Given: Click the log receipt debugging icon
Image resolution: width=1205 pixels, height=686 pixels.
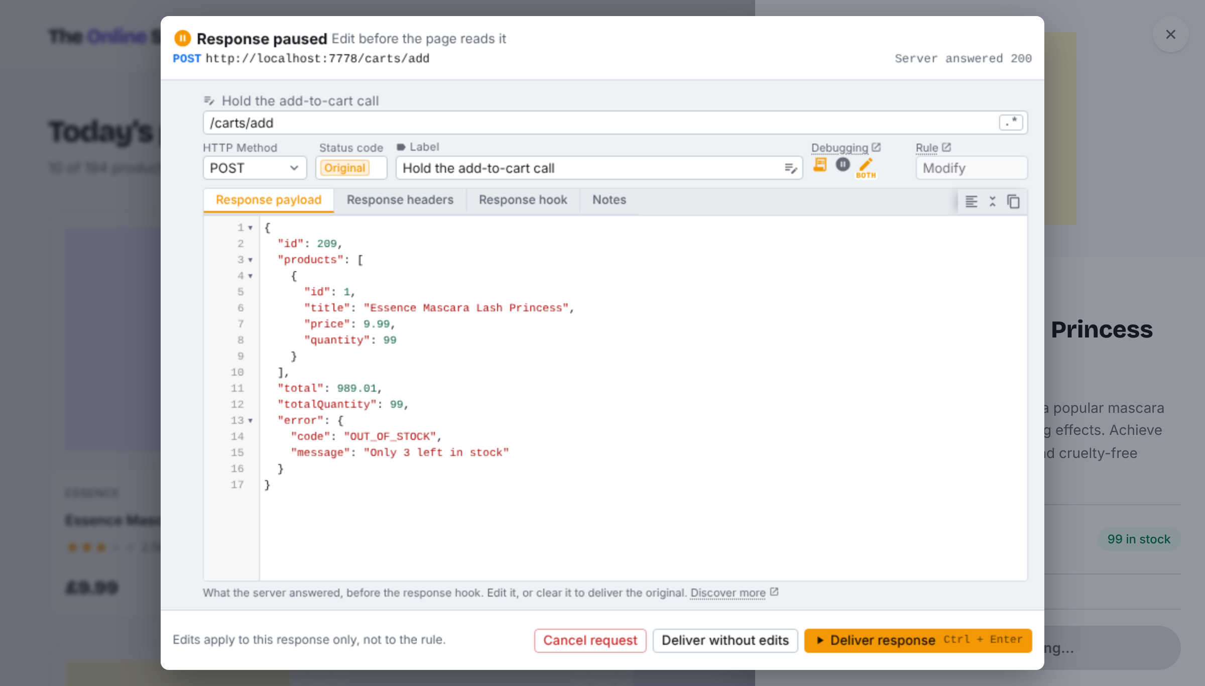Looking at the screenshot, I should (820, 165).
